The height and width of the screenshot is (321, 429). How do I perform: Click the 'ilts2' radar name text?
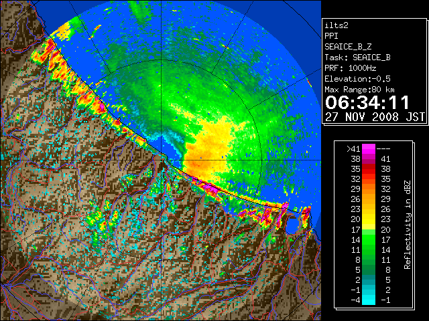click(x=336, y=25)
